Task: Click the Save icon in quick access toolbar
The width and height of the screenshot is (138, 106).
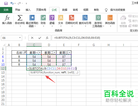Action: point(6,4)
